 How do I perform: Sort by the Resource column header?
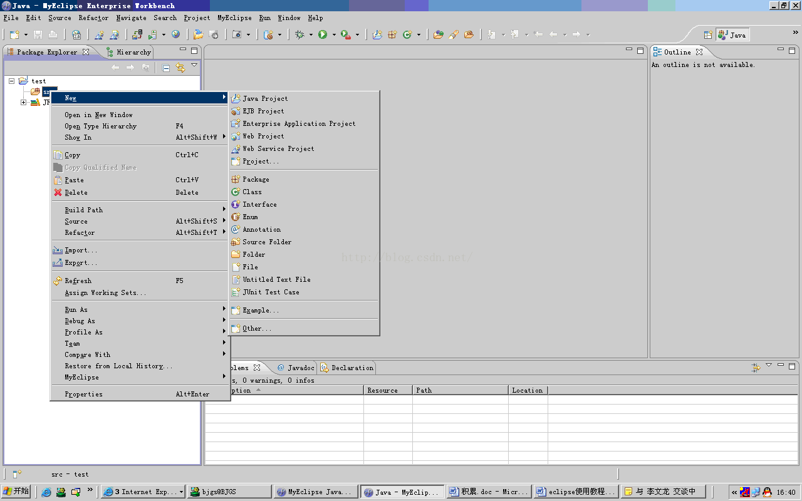coord(388,390)
